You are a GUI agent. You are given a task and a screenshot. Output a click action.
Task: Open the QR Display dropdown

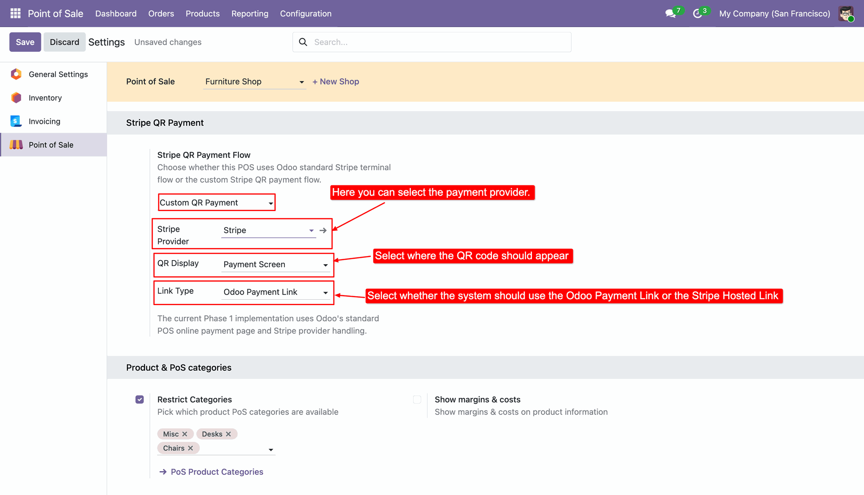276,265
